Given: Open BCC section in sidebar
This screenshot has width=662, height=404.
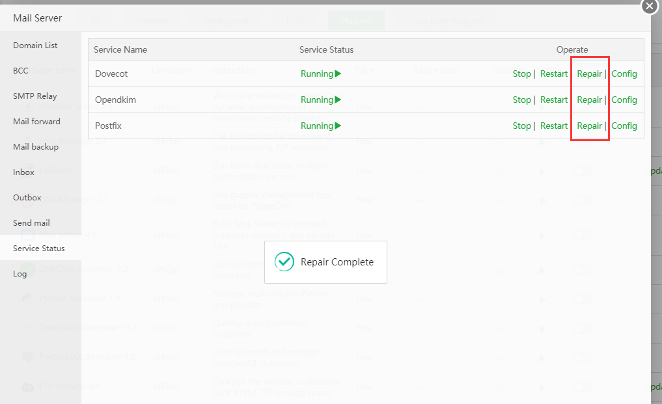Looking at the screenshot, I should click(x=21, y=70).
